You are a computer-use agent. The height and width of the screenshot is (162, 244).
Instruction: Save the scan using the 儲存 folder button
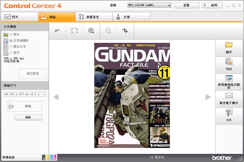click(x=229, y=48)
